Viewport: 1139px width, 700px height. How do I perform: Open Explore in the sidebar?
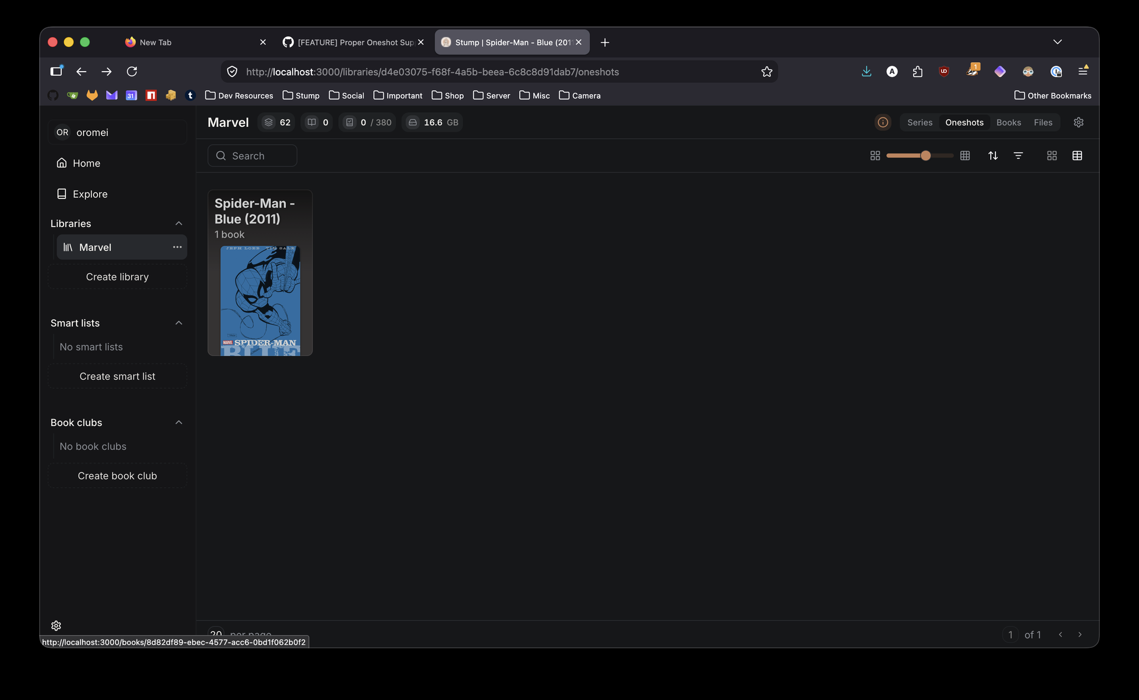click(x=117, y=194)
